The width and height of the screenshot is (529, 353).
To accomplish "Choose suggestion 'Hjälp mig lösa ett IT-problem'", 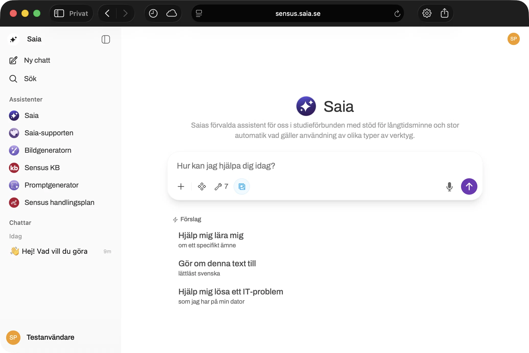I will (231, 296).
